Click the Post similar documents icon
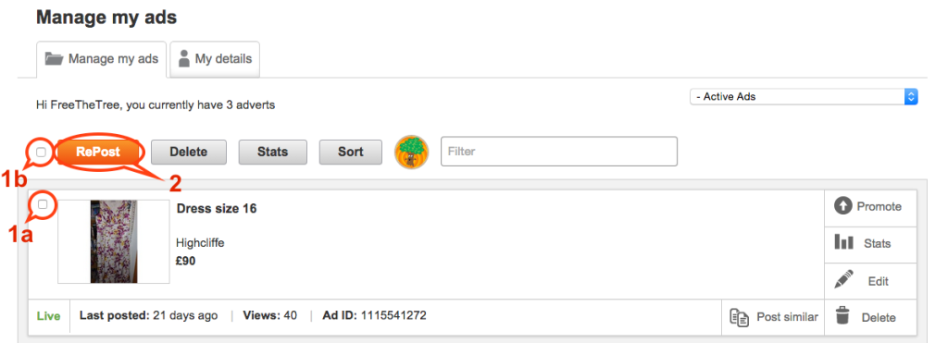Viewport: 948px width, 343px height. (740, 317)
